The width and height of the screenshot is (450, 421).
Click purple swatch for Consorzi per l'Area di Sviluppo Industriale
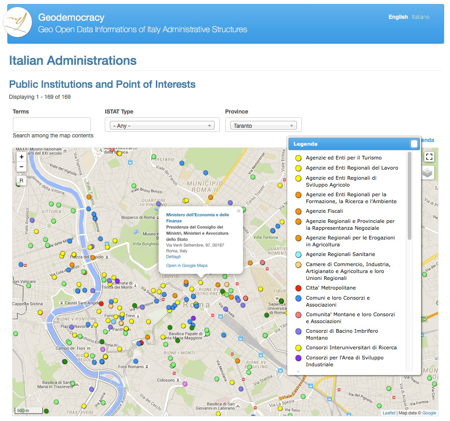click(x=298, y=358)
